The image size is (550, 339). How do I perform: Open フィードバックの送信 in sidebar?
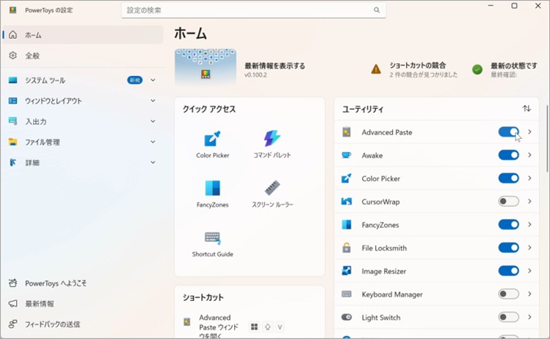point(83,324)
